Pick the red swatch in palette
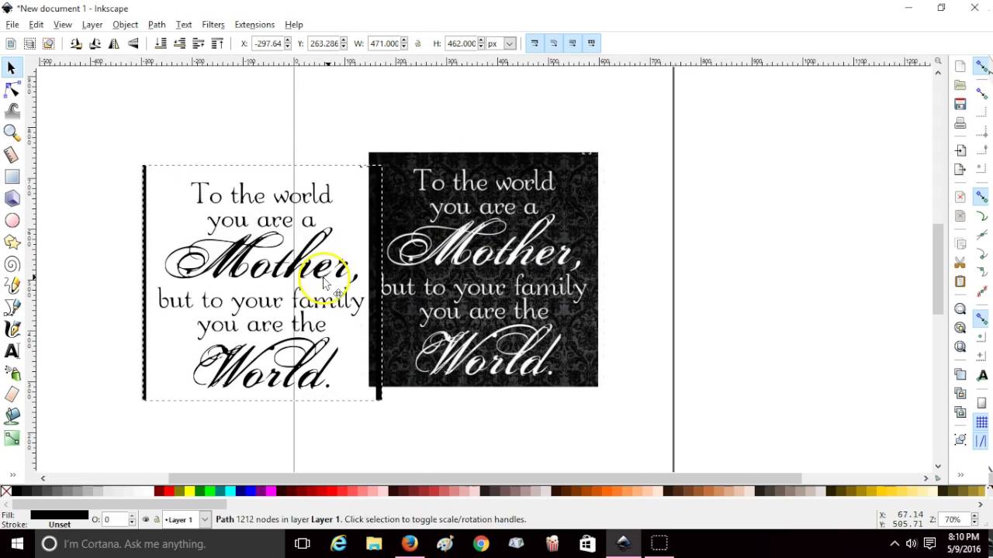The width and height of the screenshot is (993, 558). 169,491
